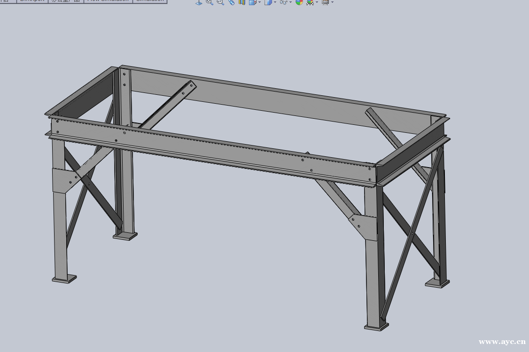The height and width of the screenshot is (352, 529).
Task: Click the Display Style cube icon
Action: coord(268,2)
